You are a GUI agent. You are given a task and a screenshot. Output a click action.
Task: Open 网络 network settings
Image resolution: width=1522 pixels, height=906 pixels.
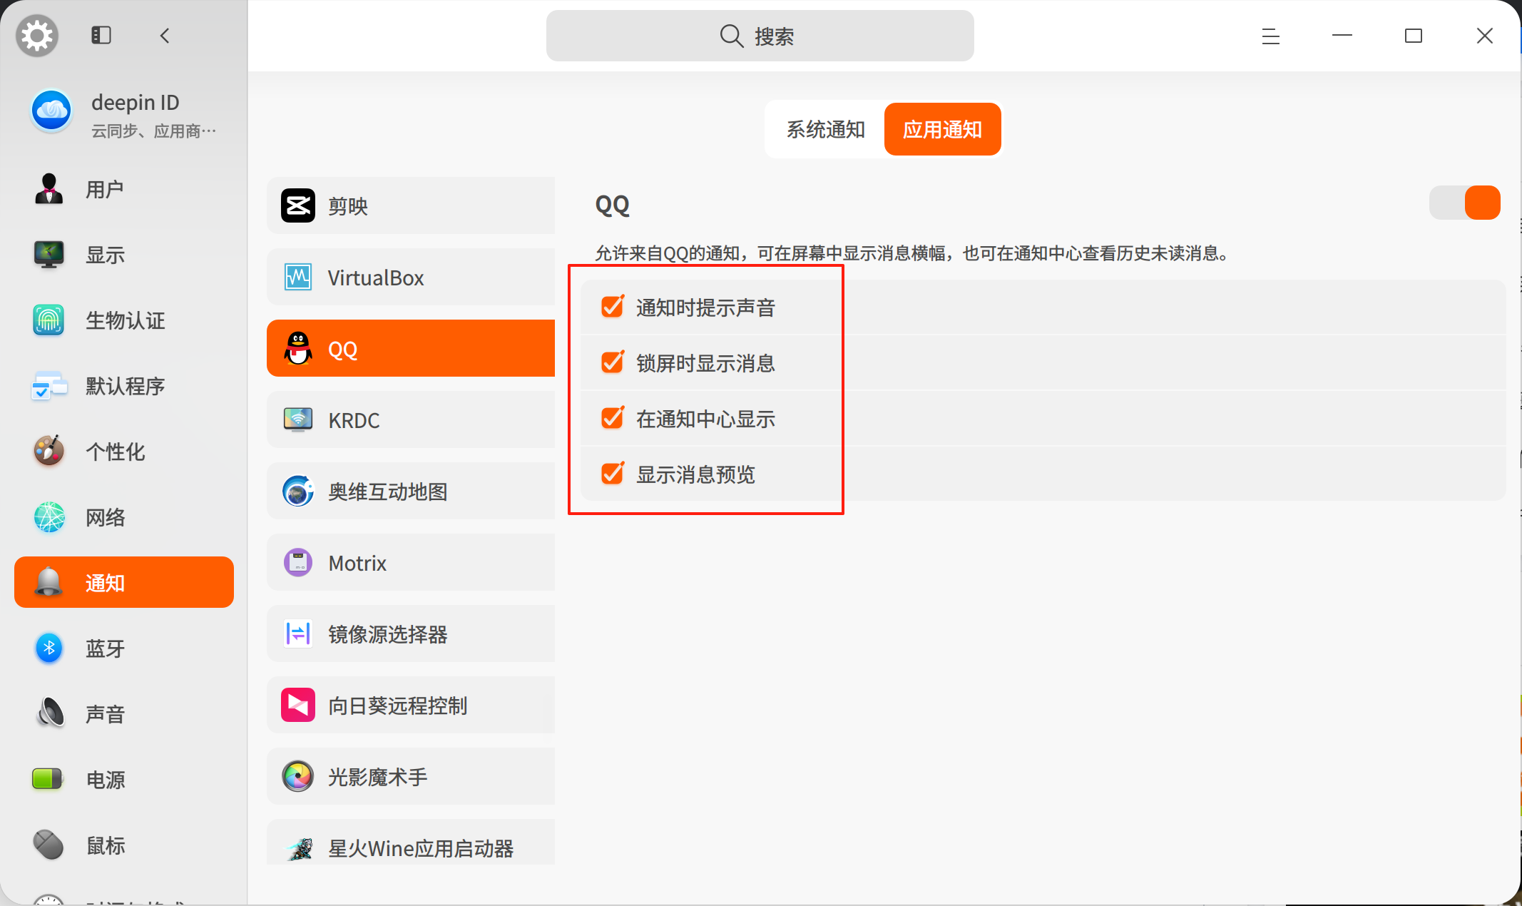pos(124,517)
